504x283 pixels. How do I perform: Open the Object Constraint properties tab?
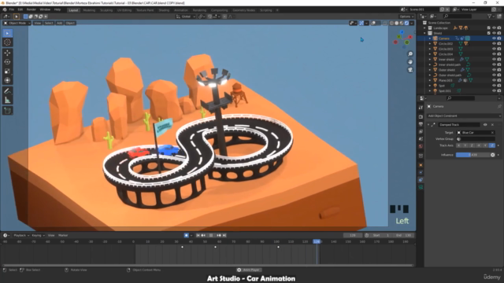point(421,180)
